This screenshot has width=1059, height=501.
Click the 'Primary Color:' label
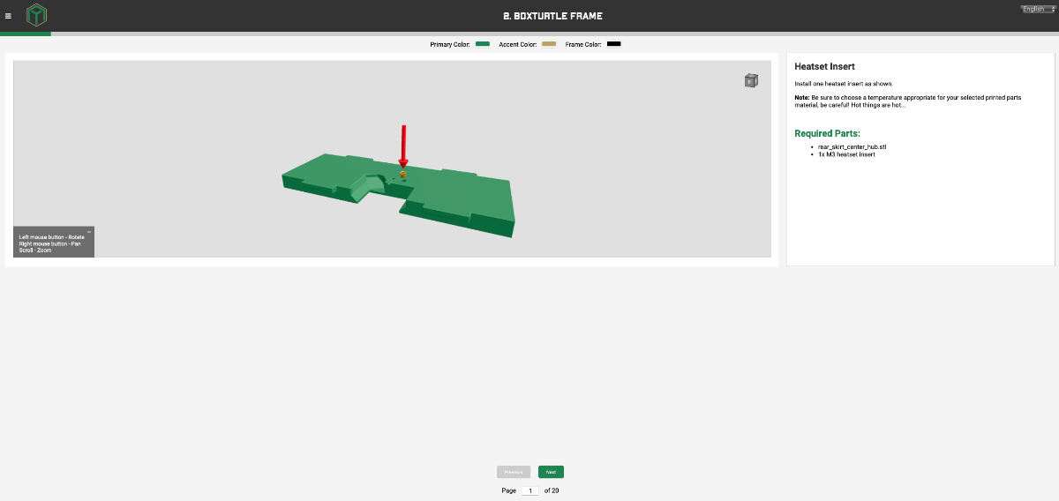coord(450,44)
